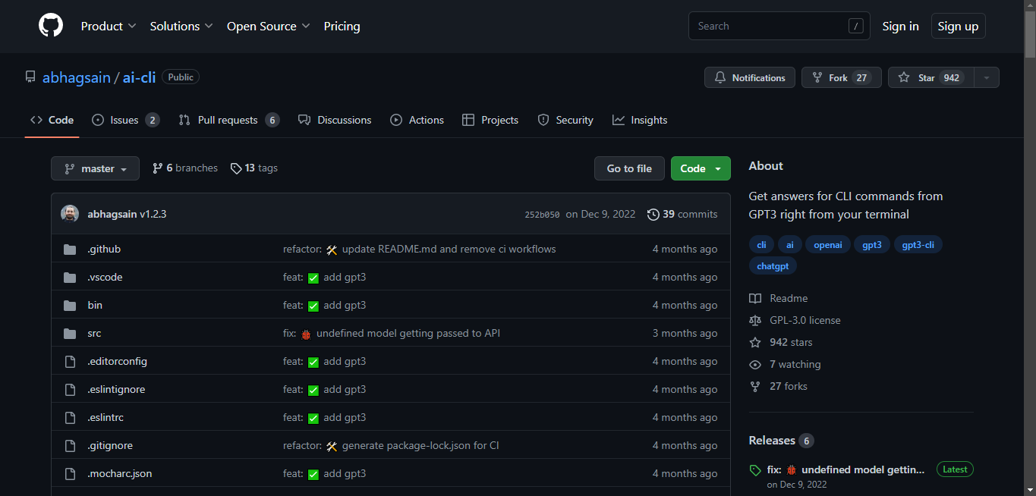Click the Notifications button
The width and height of the screenshot is (1036, 496).
click(750, 77)
